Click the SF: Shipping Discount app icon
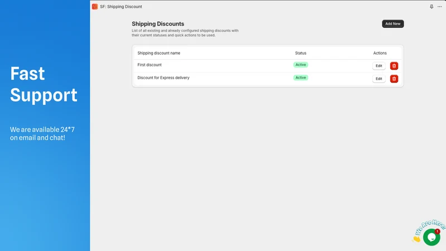This screenshot has width=446, height=251. [x=95, y=7]
